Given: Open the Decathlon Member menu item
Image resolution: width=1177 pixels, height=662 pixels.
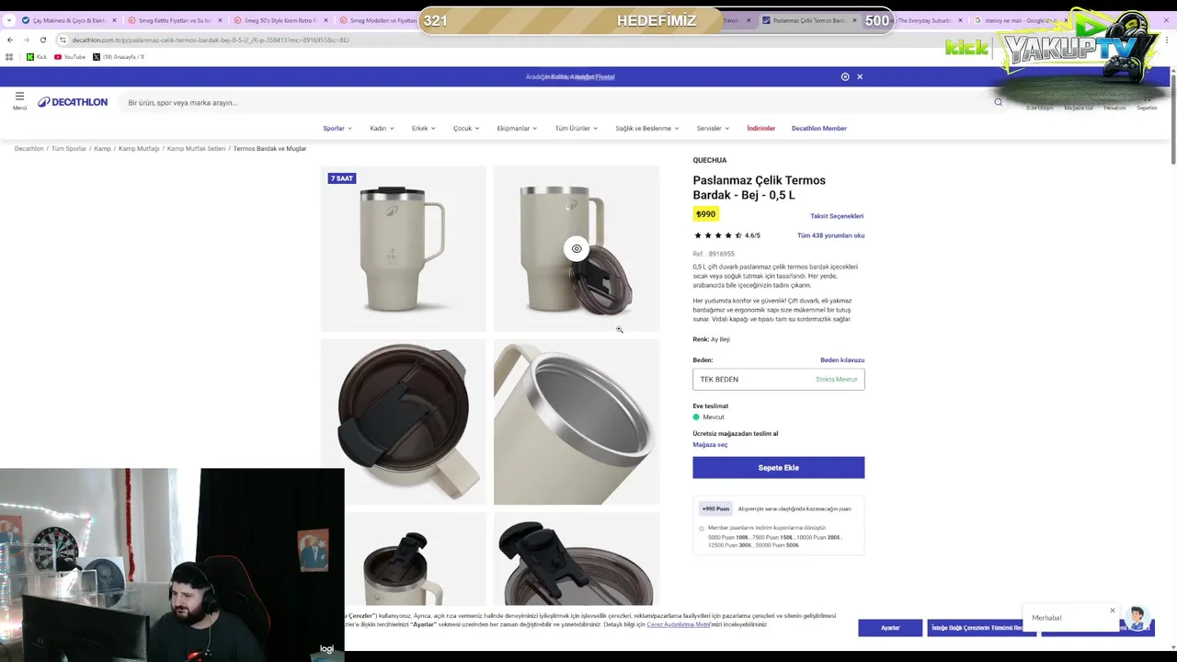Looking at the screenshot, I should coord(819,128).
